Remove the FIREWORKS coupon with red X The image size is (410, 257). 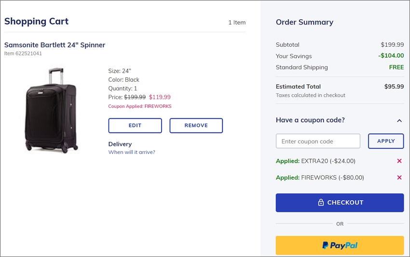pos(399,178)
